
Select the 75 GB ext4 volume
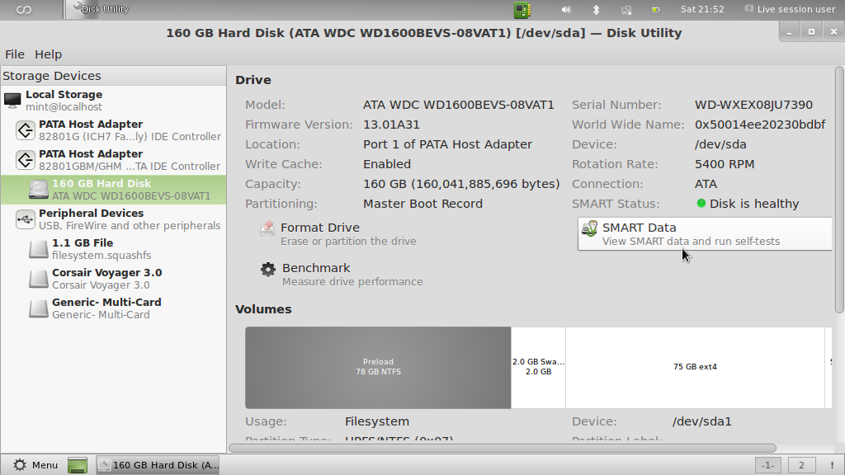[x=695, y=367]
